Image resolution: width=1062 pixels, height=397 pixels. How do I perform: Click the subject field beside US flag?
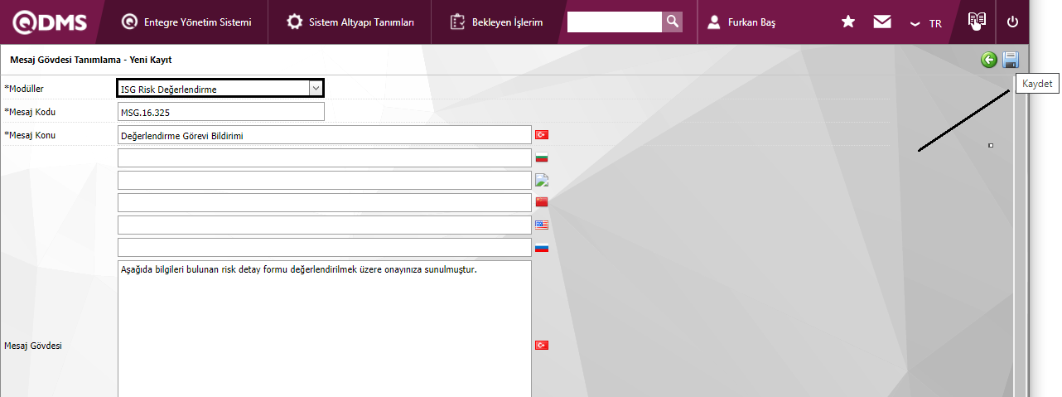click(325, 225)
